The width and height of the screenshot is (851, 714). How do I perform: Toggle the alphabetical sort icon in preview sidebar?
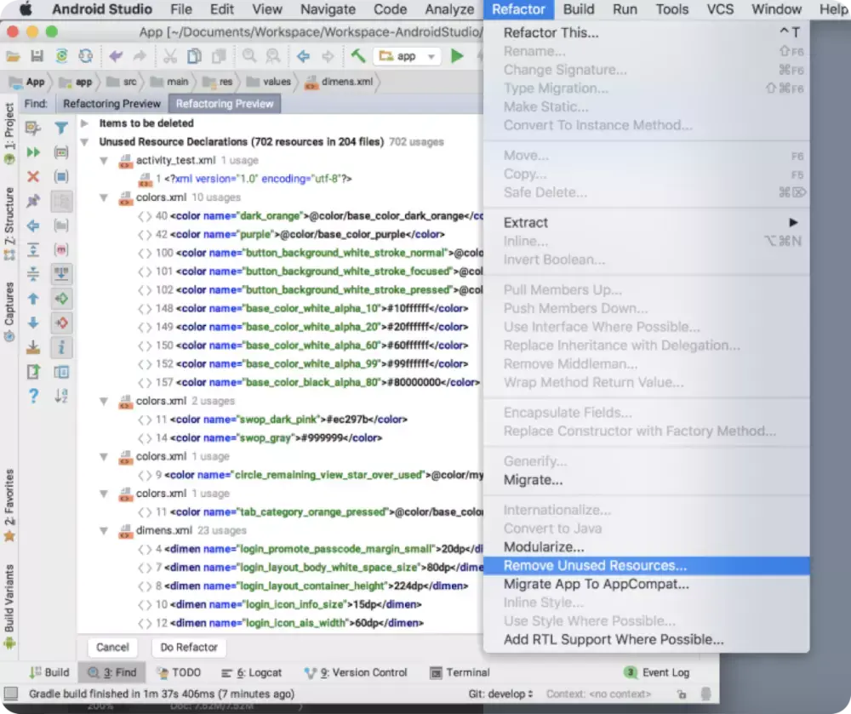[60, 396]
